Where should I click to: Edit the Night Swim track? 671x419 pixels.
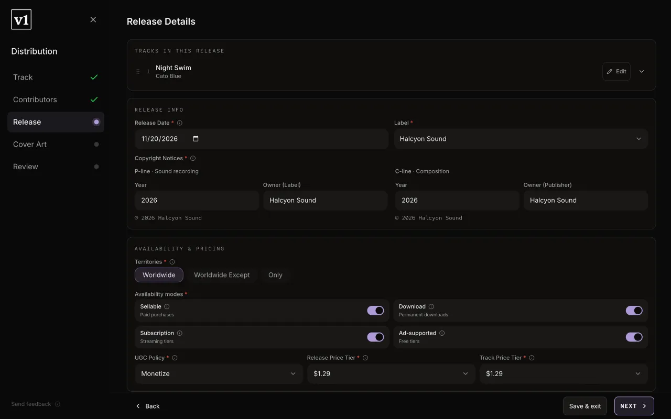(x=616, y=72)
